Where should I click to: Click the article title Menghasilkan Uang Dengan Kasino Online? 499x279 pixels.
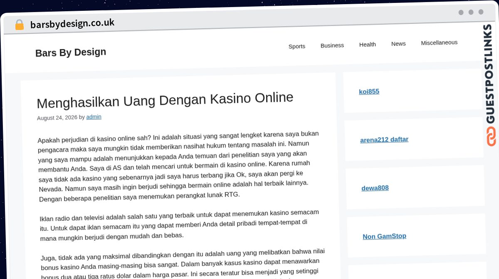(x=165, y=100)
